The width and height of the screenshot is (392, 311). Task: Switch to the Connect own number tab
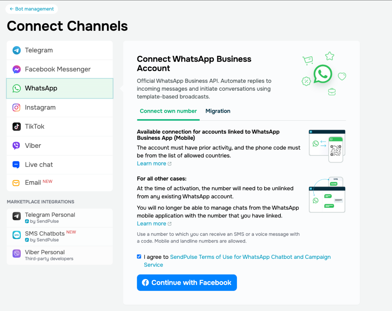168,111
